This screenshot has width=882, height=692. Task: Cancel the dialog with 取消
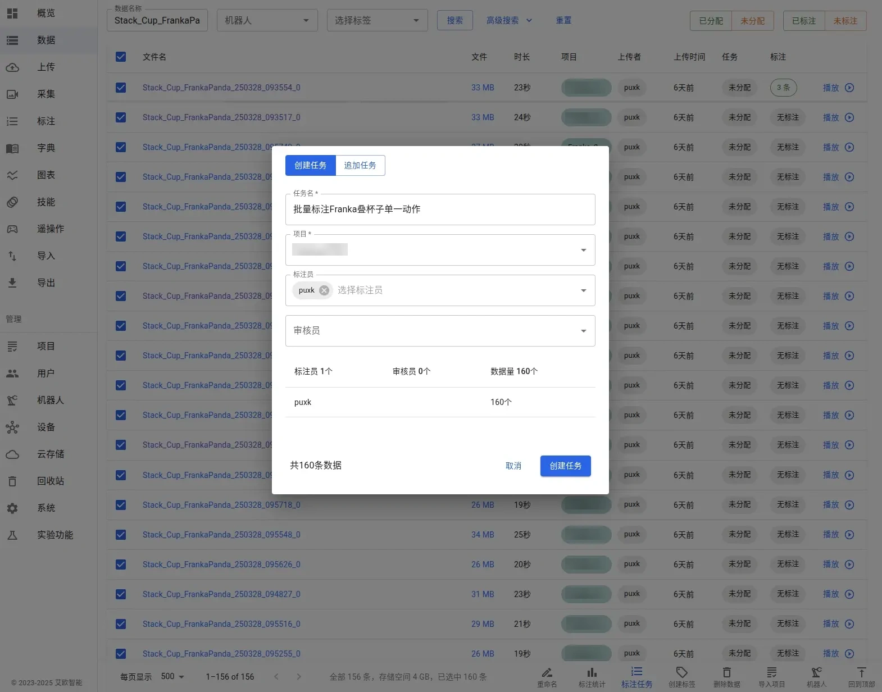513,466
